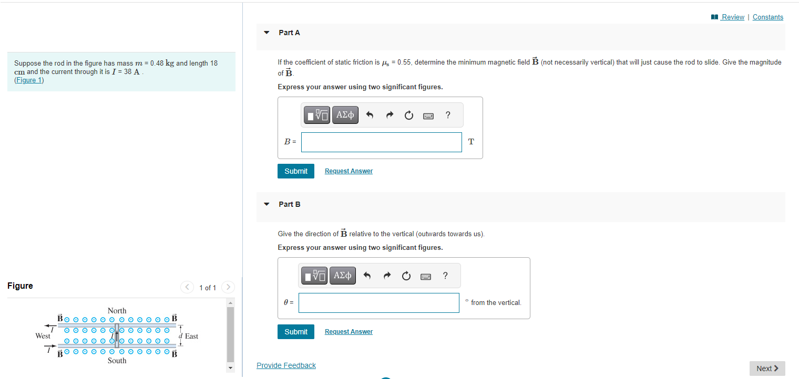The height and width of the screenshot is (379, 799).
Task: Click the Part B heading text
Action: click(290, 204)
